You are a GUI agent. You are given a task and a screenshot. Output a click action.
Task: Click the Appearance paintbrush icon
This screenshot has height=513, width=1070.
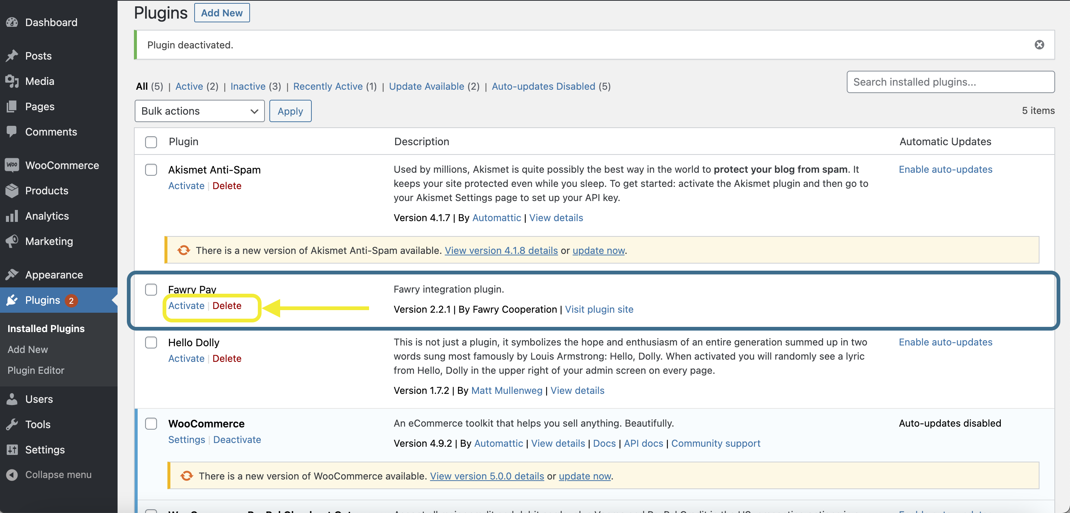(12, 274)
